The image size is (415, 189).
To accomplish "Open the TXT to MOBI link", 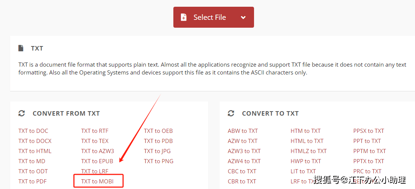I will coord(98,182).
